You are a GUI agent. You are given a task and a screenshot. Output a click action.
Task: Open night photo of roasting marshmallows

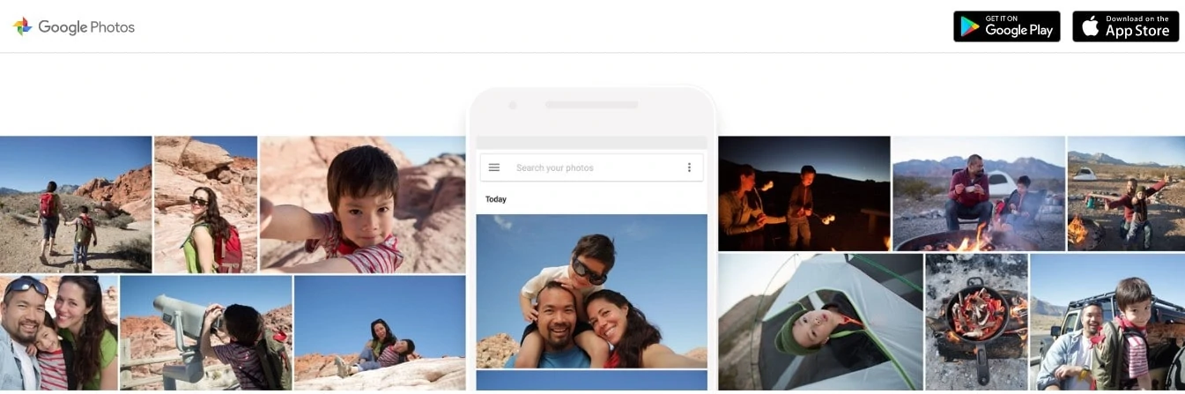point(804,194)
